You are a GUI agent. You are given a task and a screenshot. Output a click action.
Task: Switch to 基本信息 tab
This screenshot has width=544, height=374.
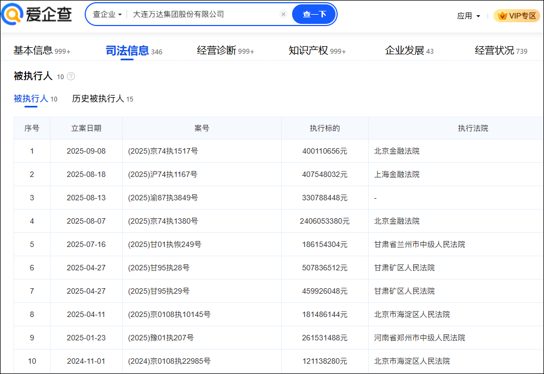click(x=42, y=50)
